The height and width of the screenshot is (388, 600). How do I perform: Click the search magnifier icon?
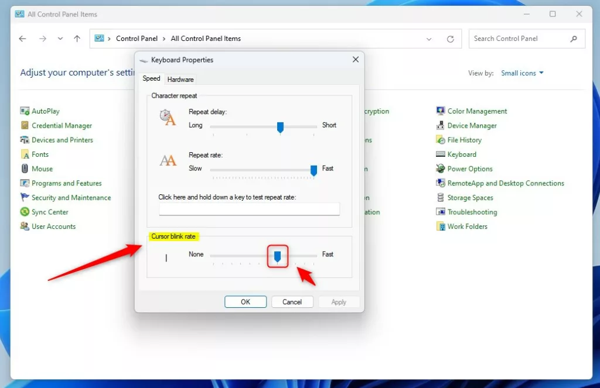(573, 39)
